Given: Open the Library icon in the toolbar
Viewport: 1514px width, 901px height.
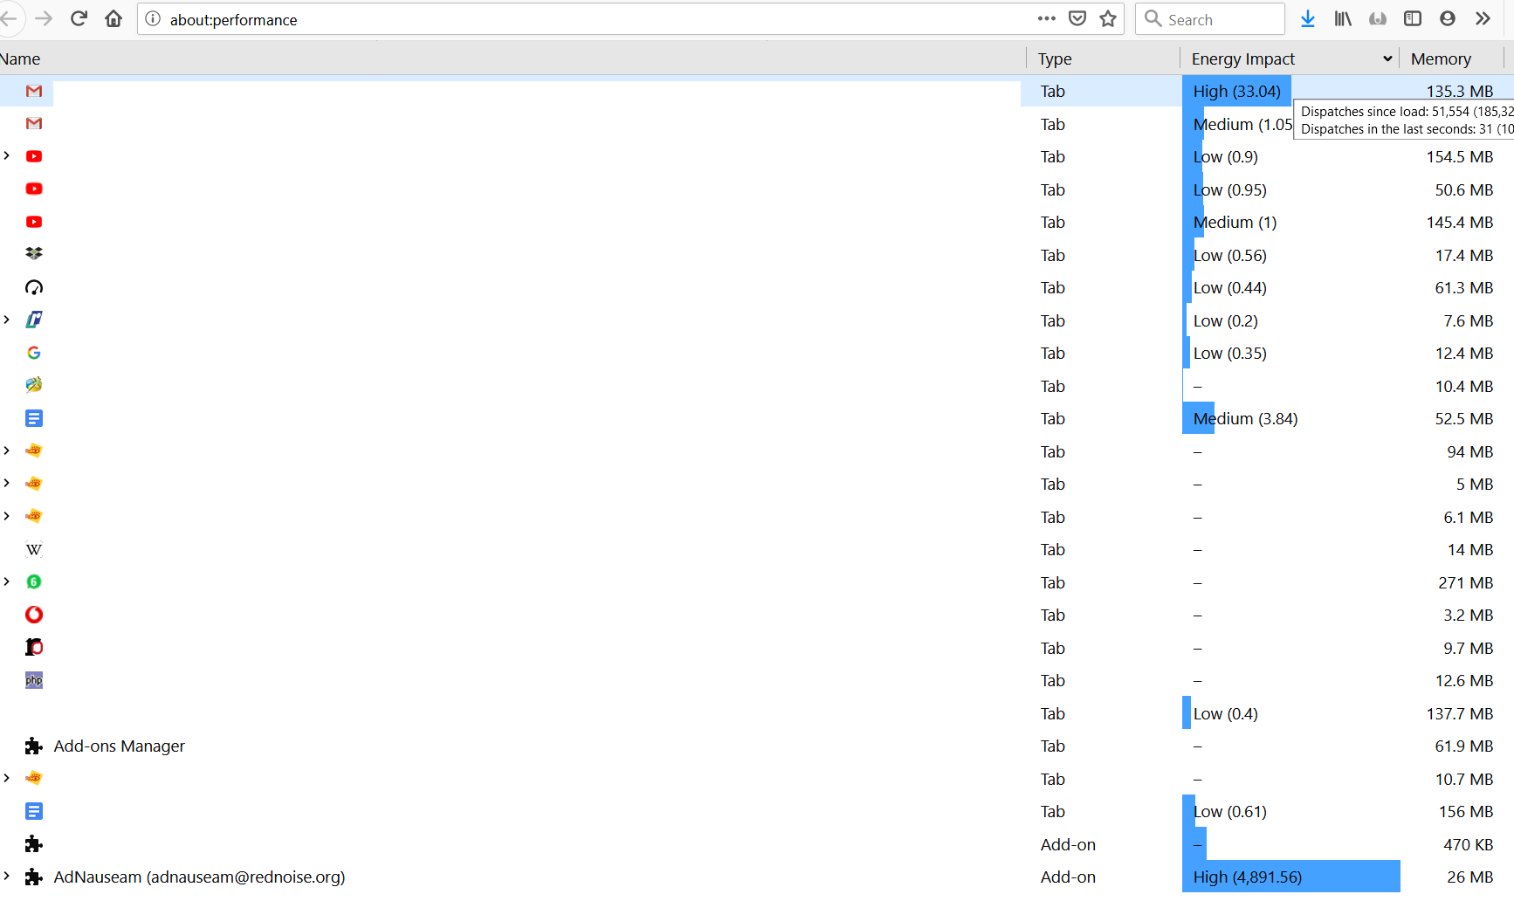Looking at the screenshot, I should click(1343, 18).
